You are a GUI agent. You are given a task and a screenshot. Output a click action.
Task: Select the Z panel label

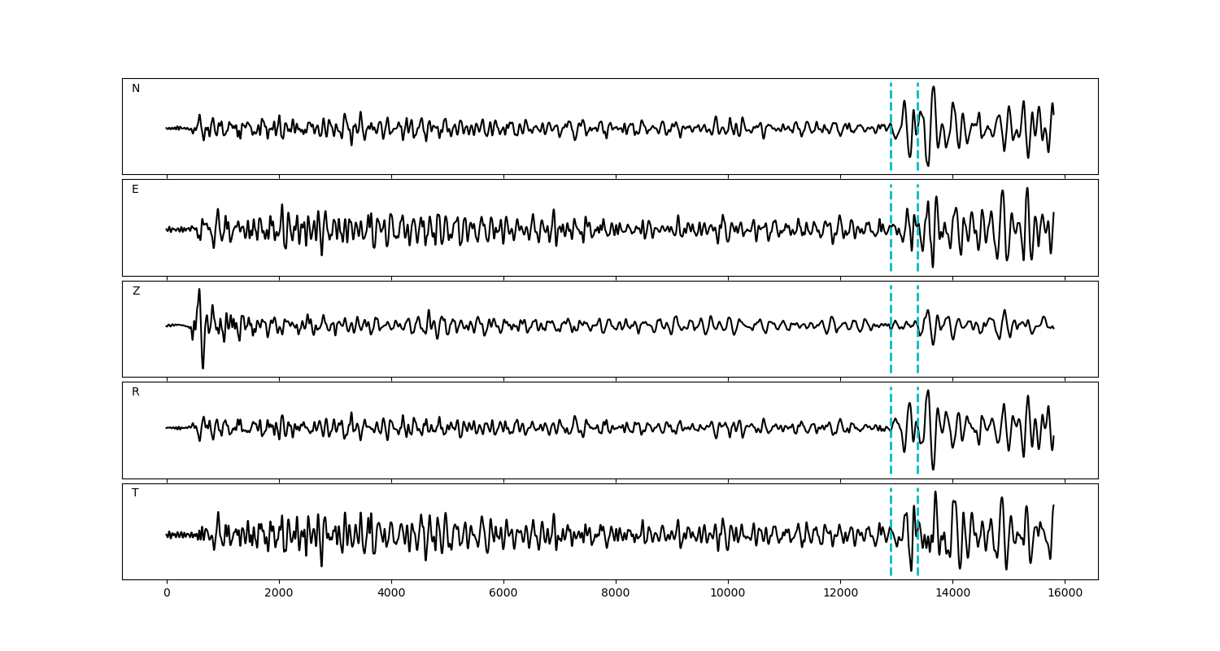[x=136, y=291]
